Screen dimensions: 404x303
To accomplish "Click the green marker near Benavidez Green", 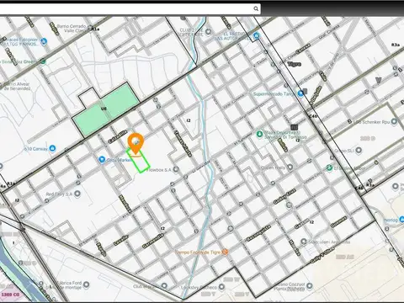I will point(43,61).
